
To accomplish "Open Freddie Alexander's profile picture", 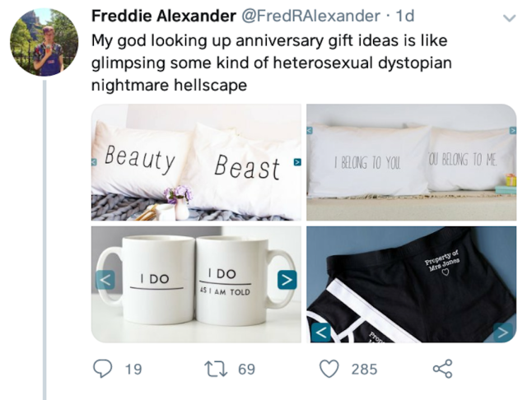I will click(44, 42).
